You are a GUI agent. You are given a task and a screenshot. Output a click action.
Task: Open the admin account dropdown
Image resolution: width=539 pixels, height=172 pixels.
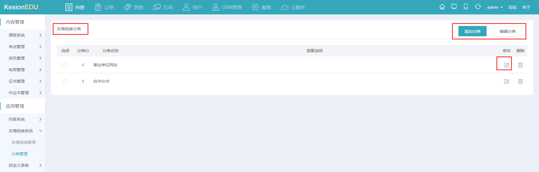point(495,7)
